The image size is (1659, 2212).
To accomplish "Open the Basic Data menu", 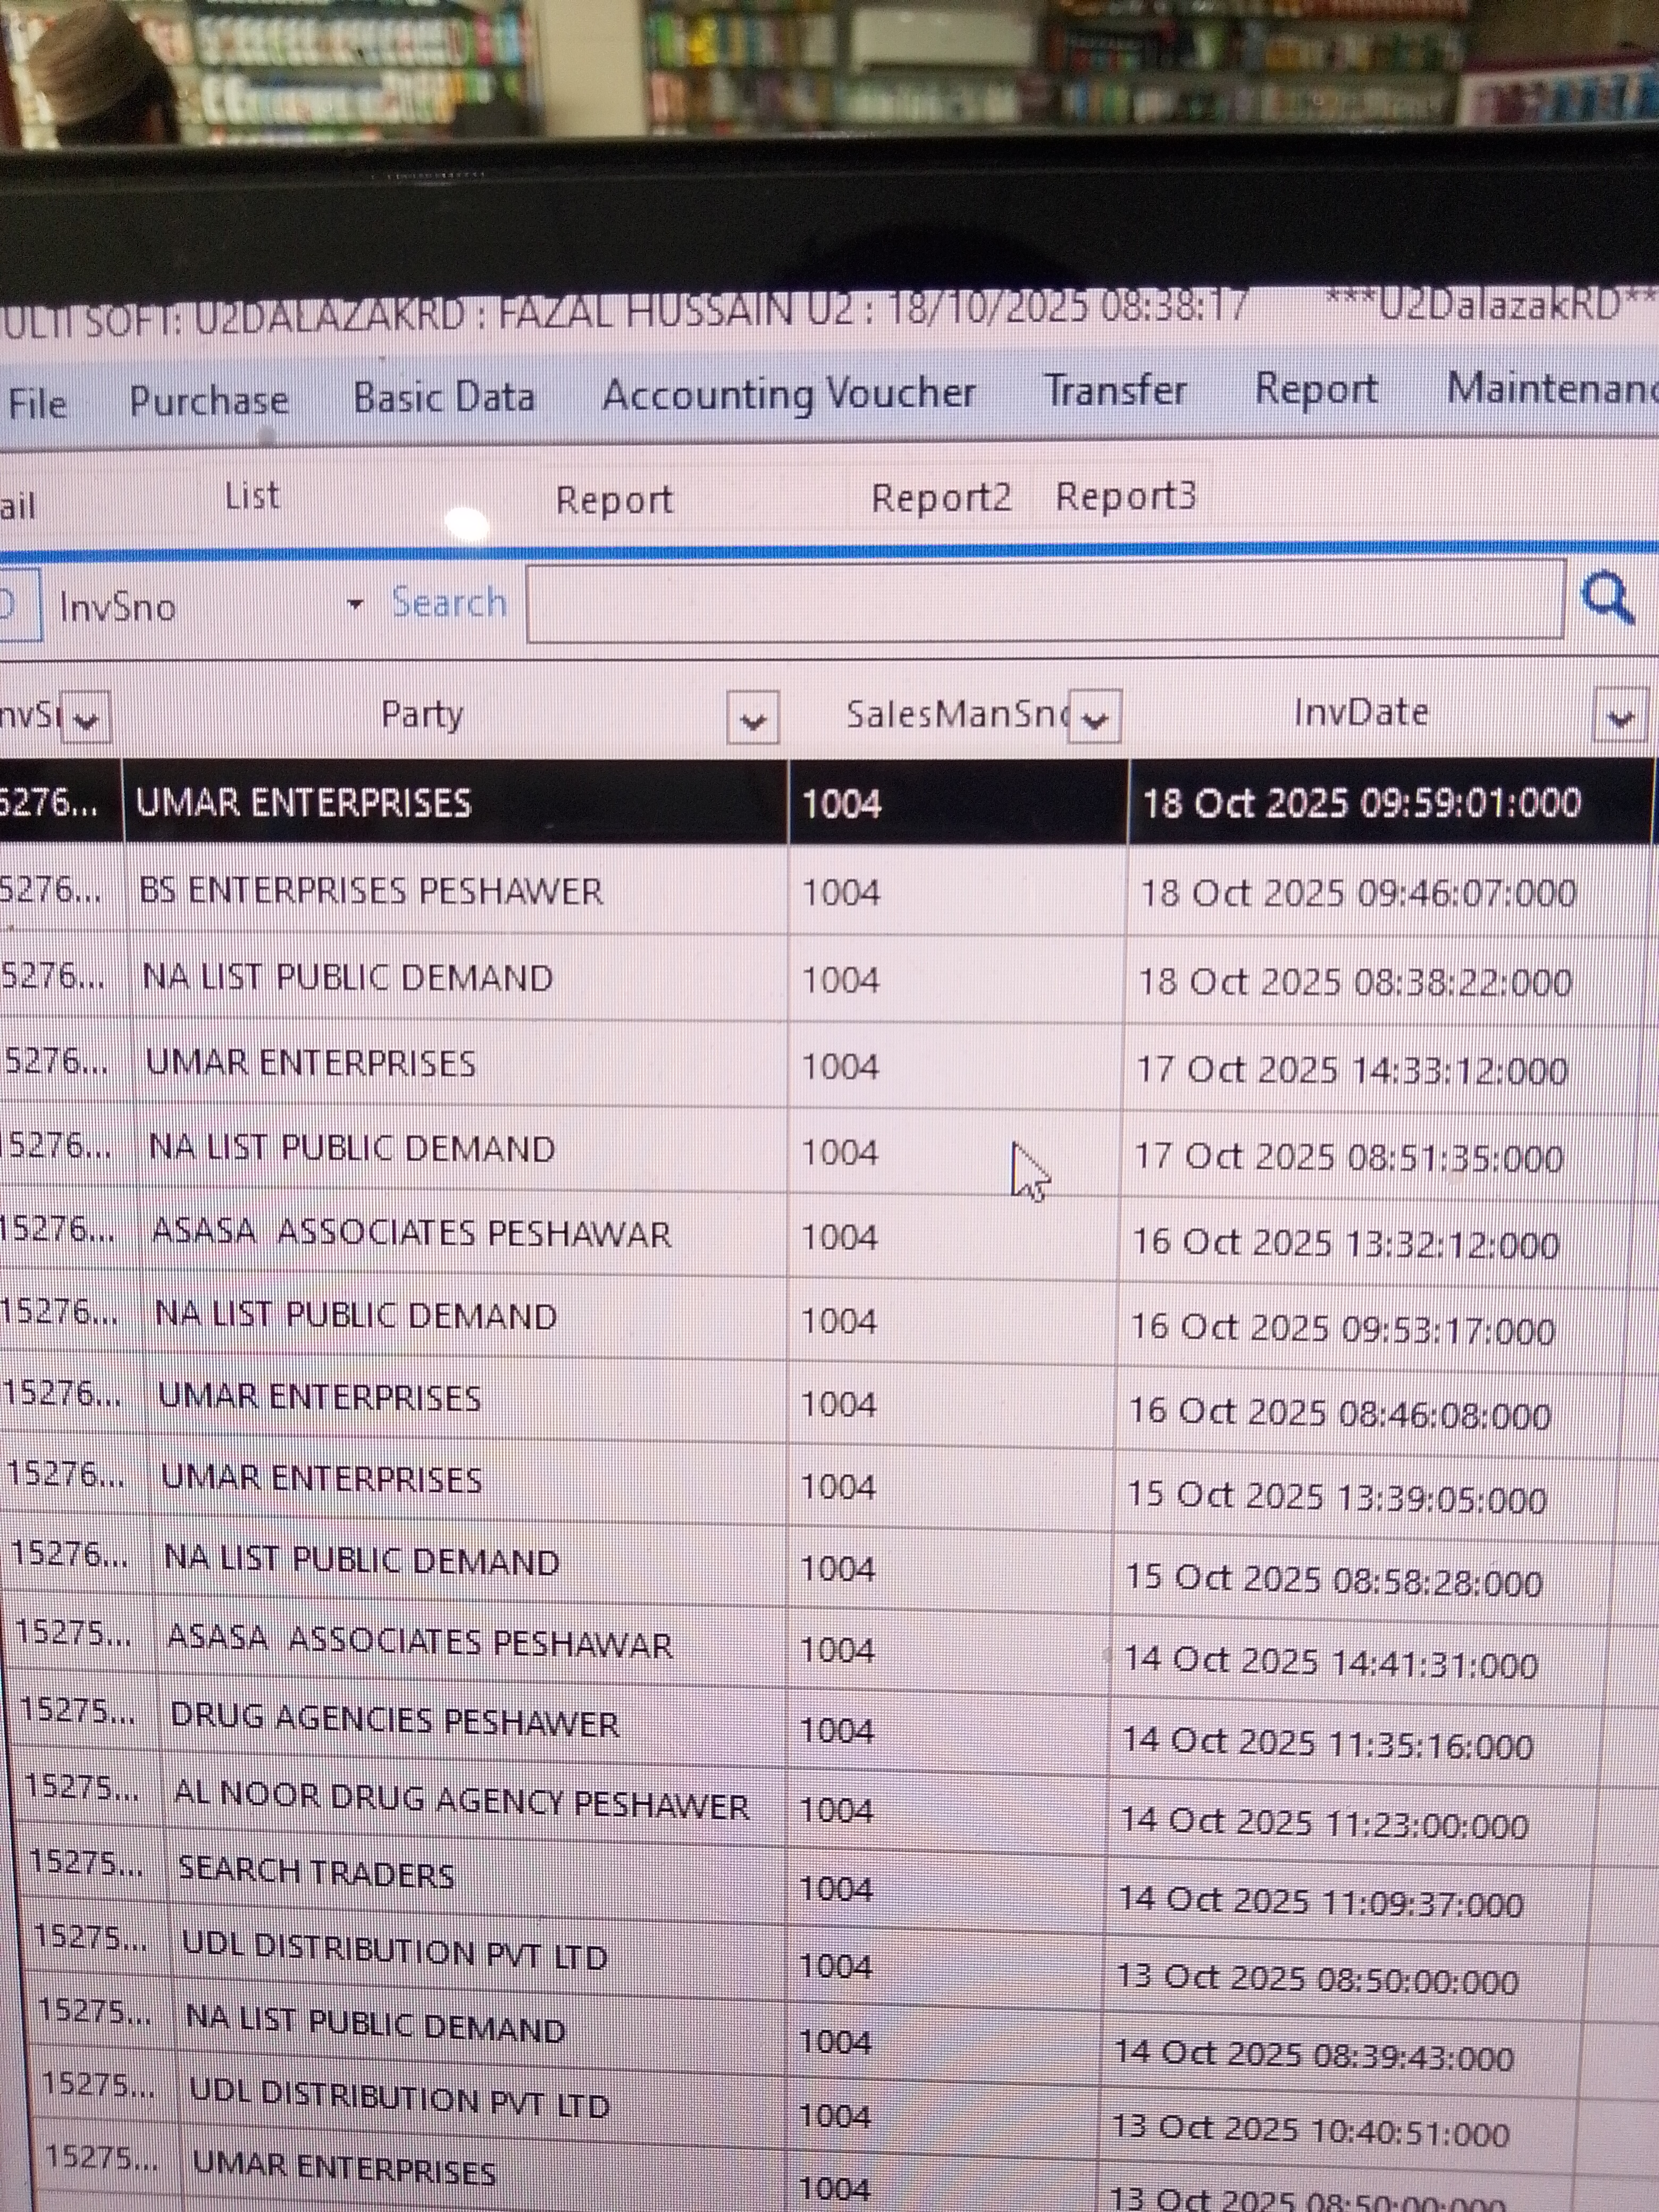I will [444, 397].
